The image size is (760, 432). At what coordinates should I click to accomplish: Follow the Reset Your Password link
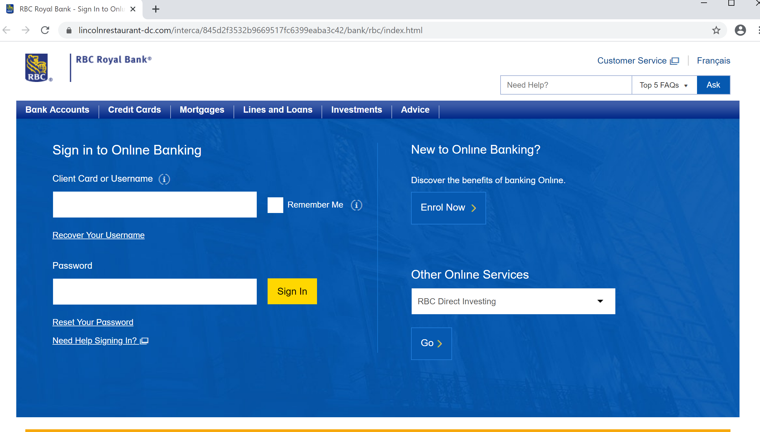point(93,322)
